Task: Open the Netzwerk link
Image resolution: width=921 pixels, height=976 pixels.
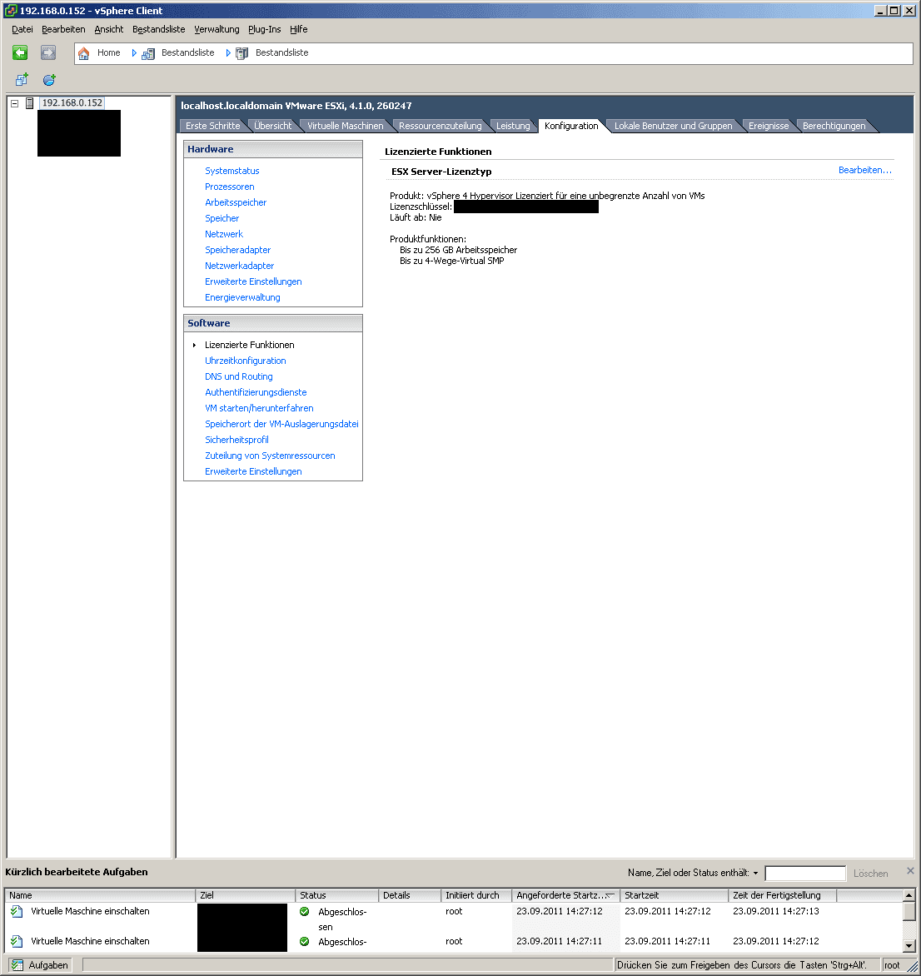Action: click(224, 234)
